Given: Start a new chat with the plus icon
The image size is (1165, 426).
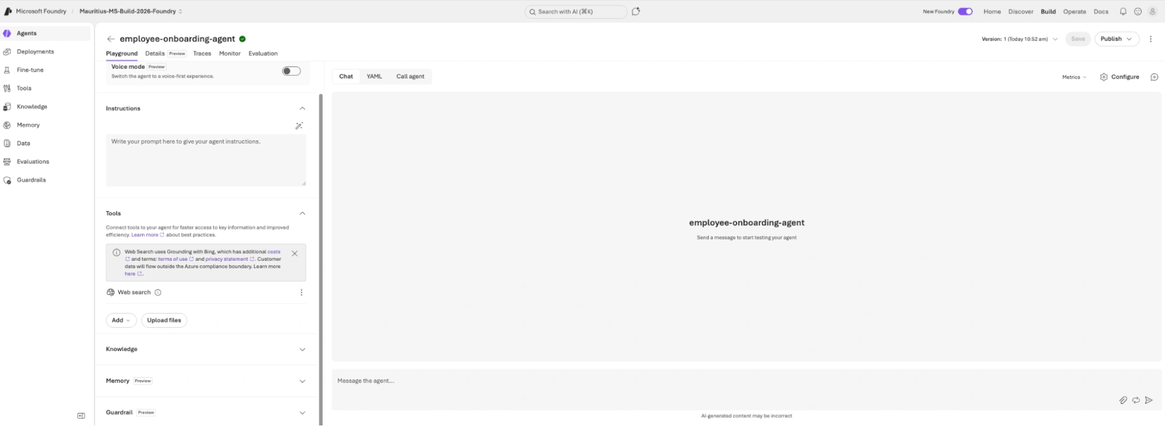Looking at the screenshot, I should click(1154, 77).
